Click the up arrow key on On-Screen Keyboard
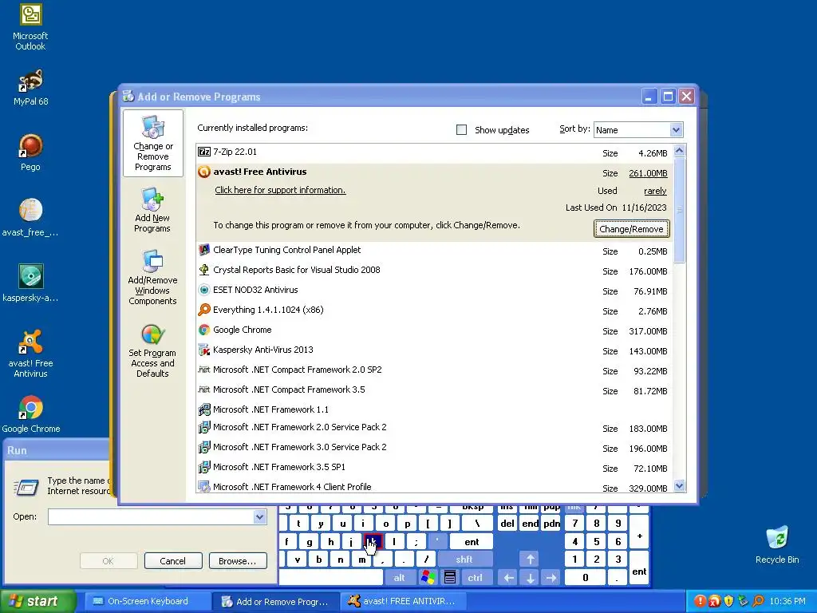 pyautogui.click(x=530, y=560)
